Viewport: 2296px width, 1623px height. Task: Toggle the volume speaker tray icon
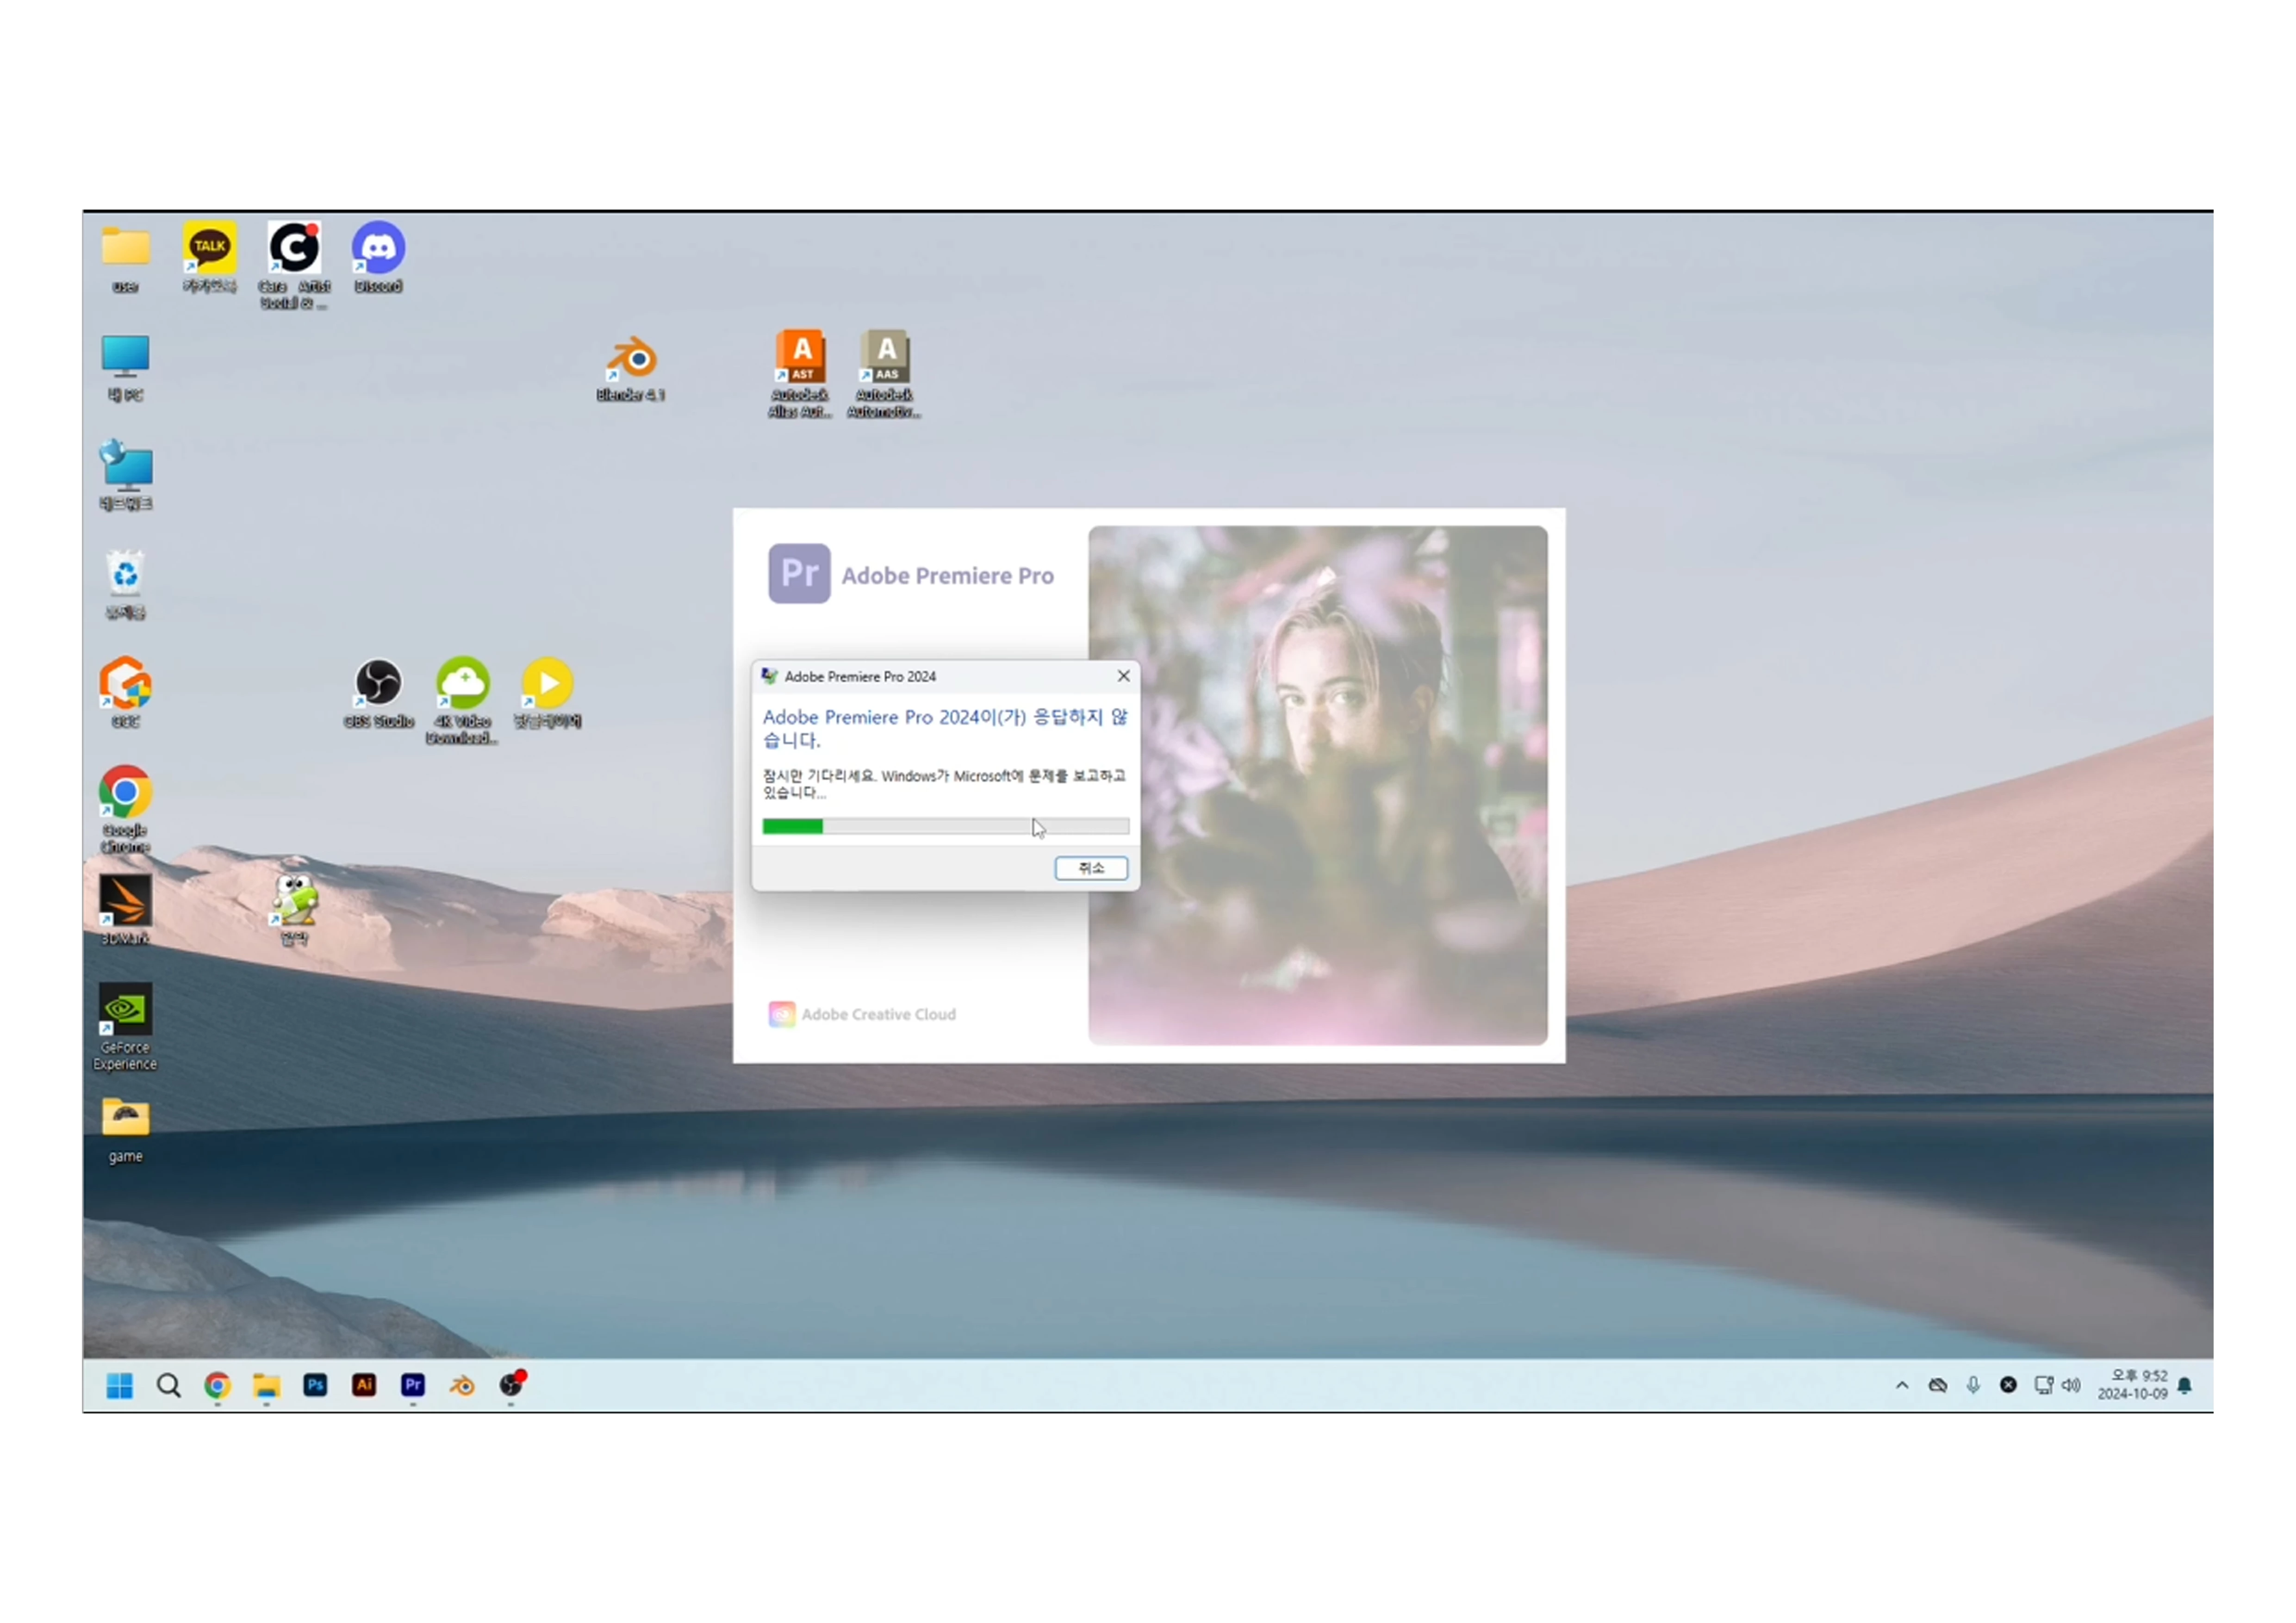[x=2071, y=1385]
